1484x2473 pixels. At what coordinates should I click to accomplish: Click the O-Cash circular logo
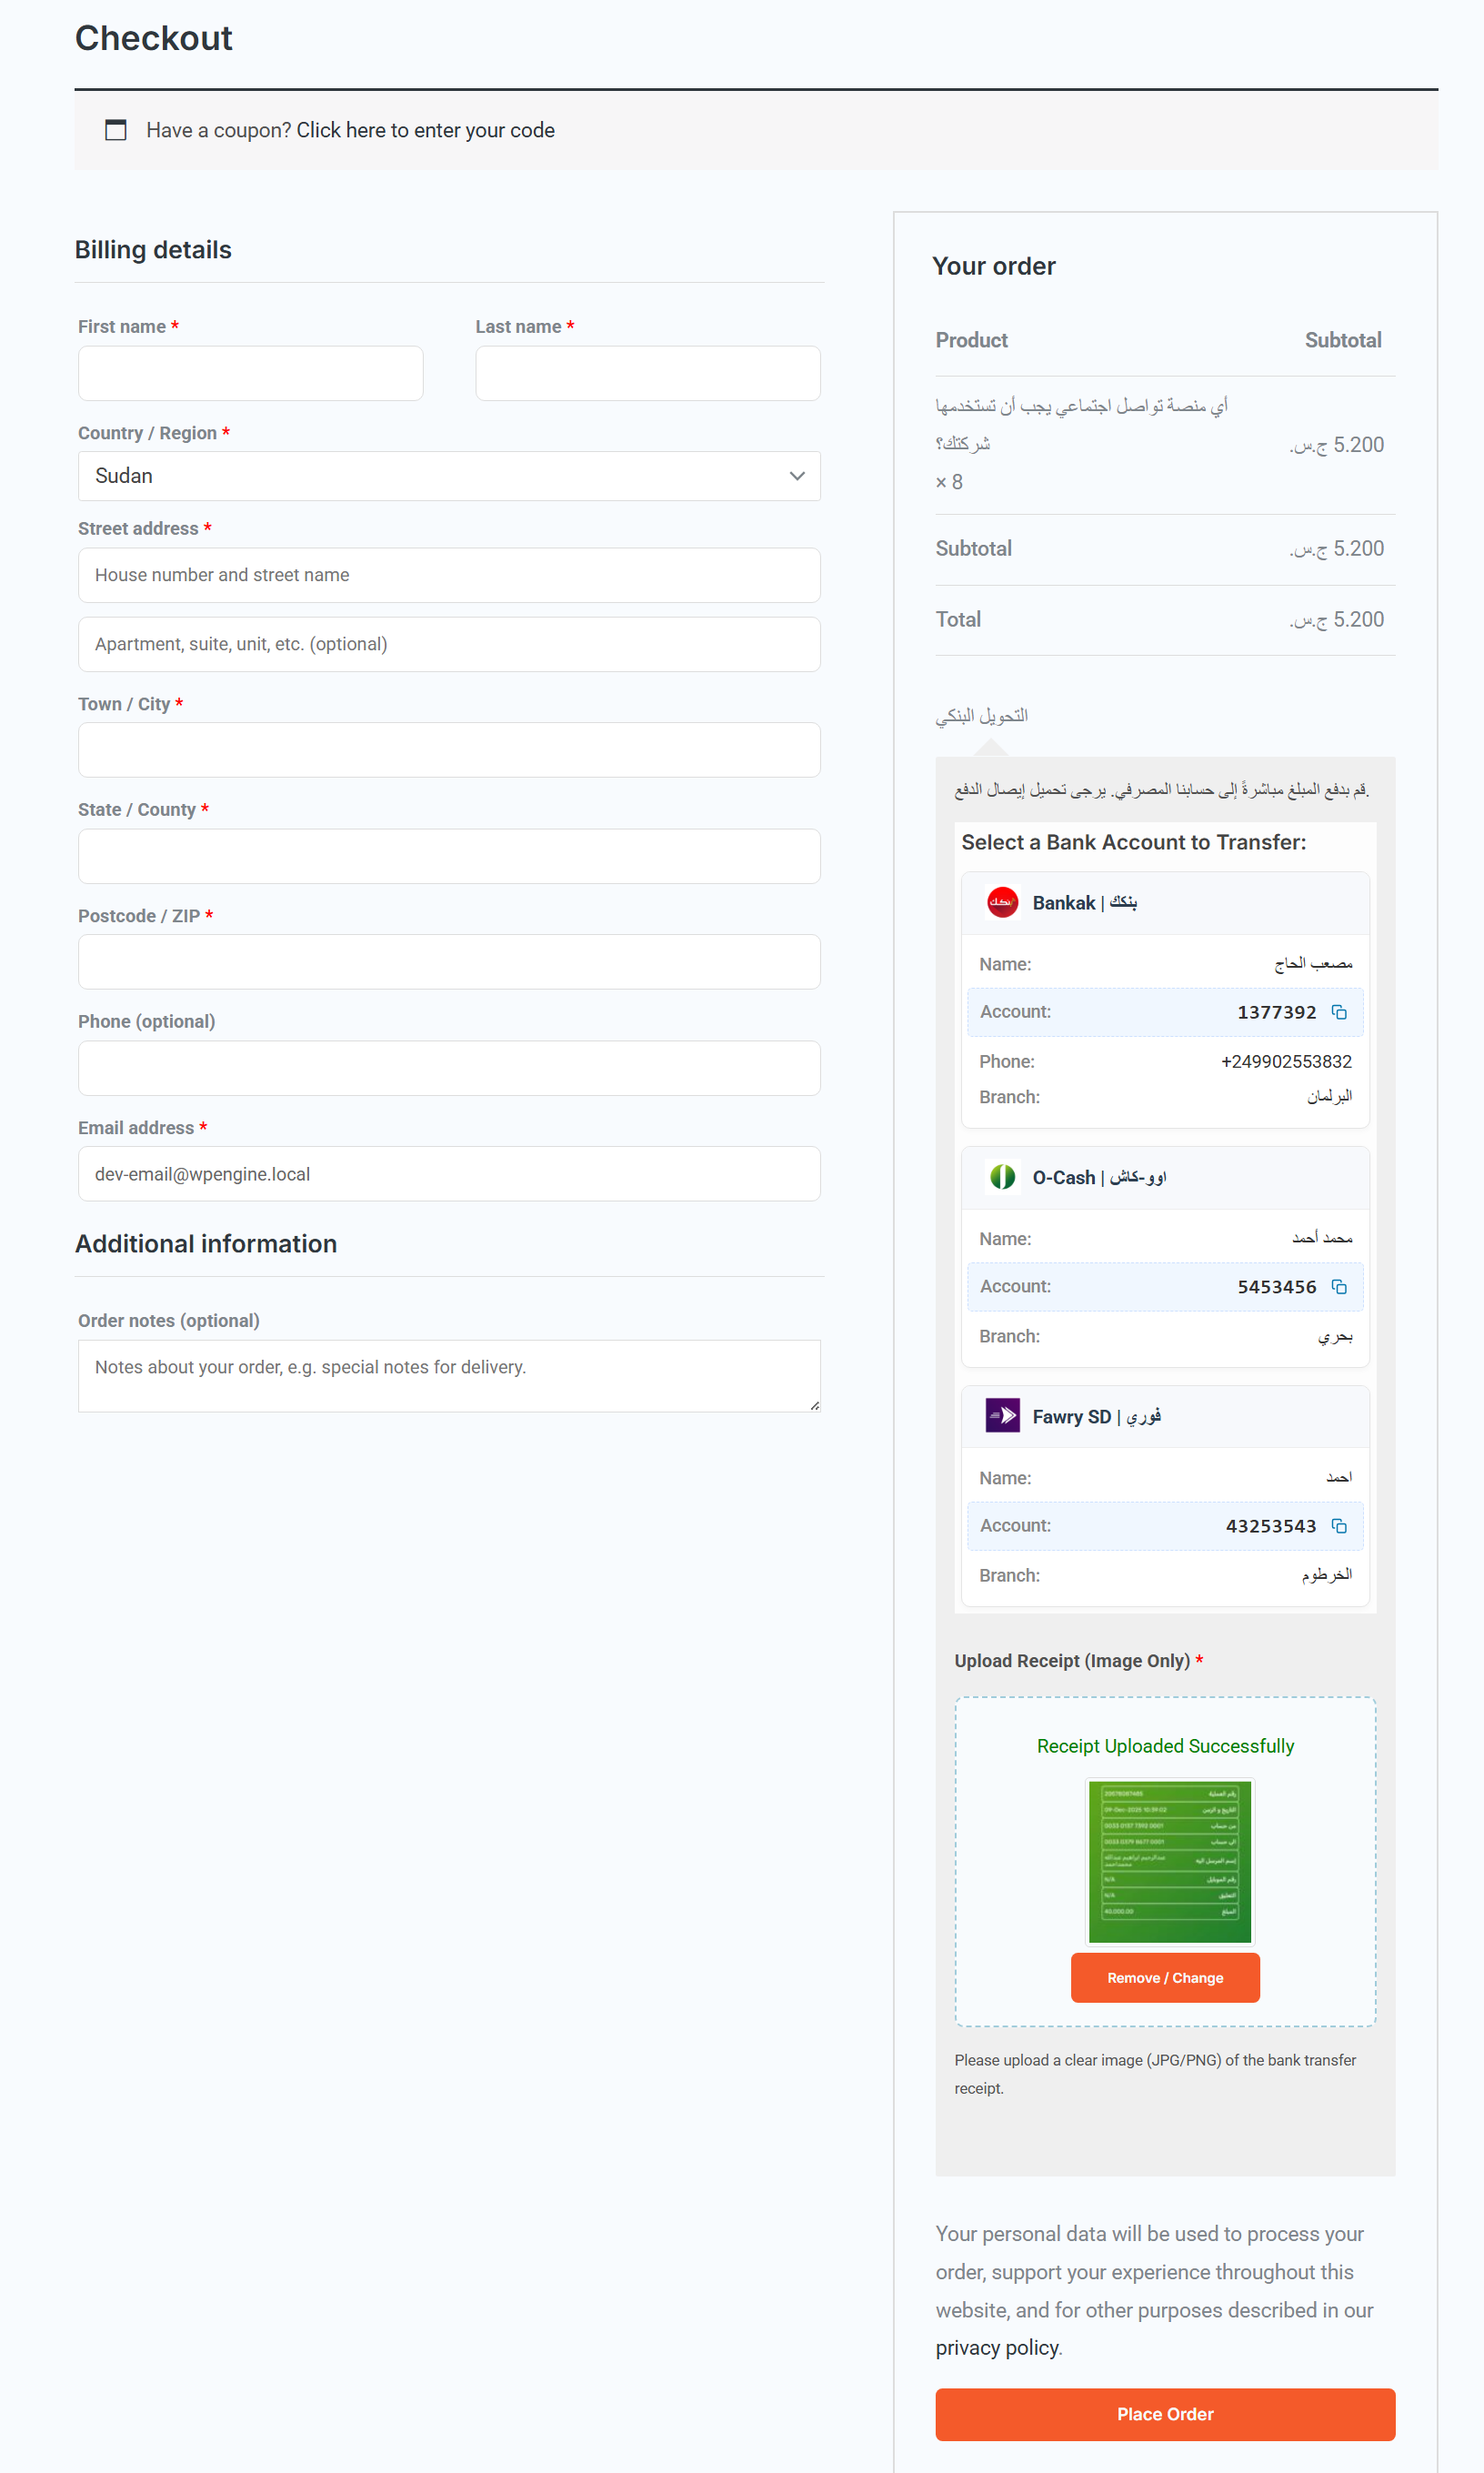coord(1003,1177)
